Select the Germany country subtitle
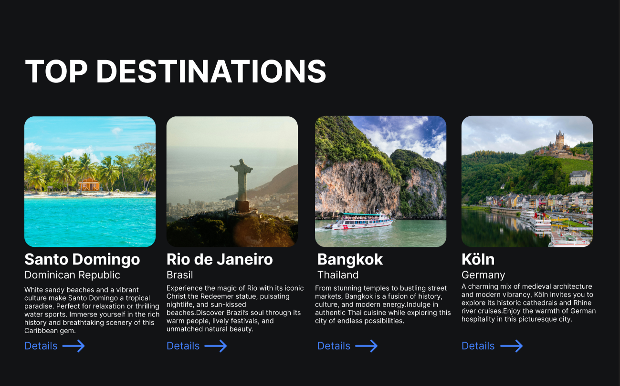This screenshot has height=386, width=620. 483,275
